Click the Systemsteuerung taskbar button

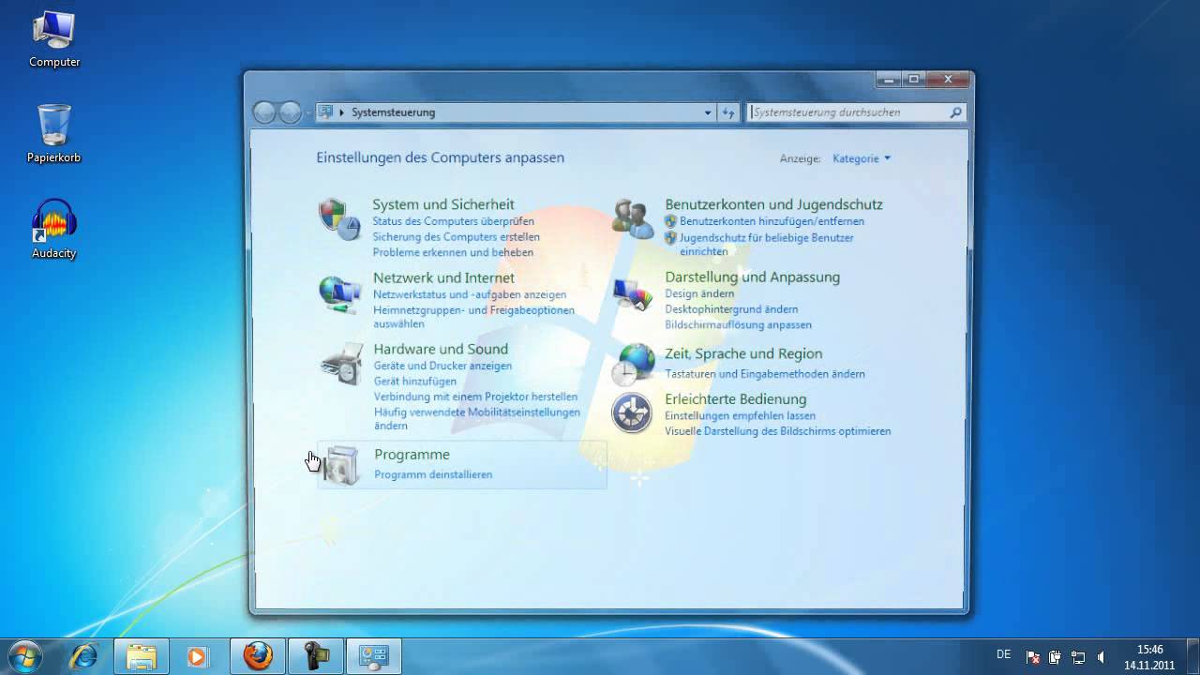tap(373, 656)
